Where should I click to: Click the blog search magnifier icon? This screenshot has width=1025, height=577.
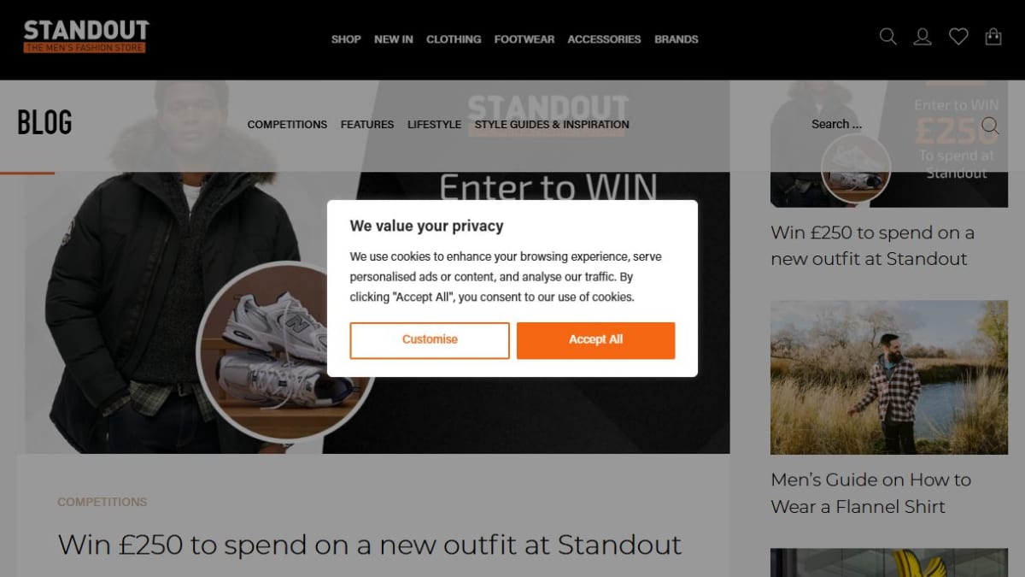[x=990, y=126]
